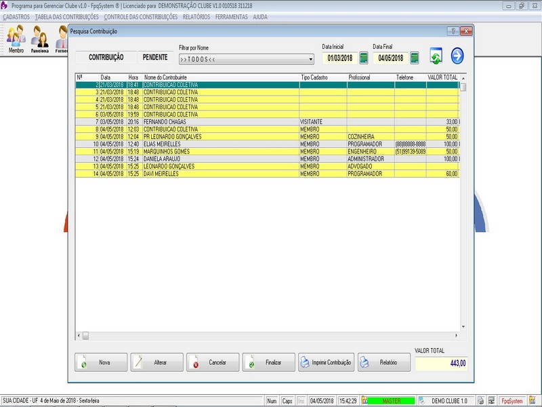This screenshot has height=407, width=542.
Task: Select row 12 DANIELA ARAUJO
Action: pyautogui.click(x=268, y=159)
